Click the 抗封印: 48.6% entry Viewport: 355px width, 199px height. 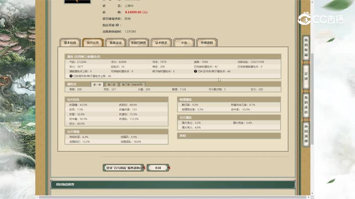coord(128,105)
